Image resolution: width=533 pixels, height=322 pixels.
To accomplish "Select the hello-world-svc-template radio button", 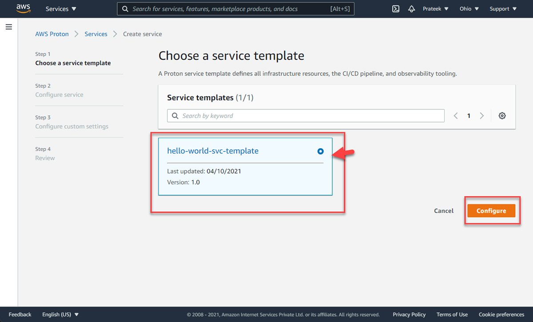I will point(320,151).
